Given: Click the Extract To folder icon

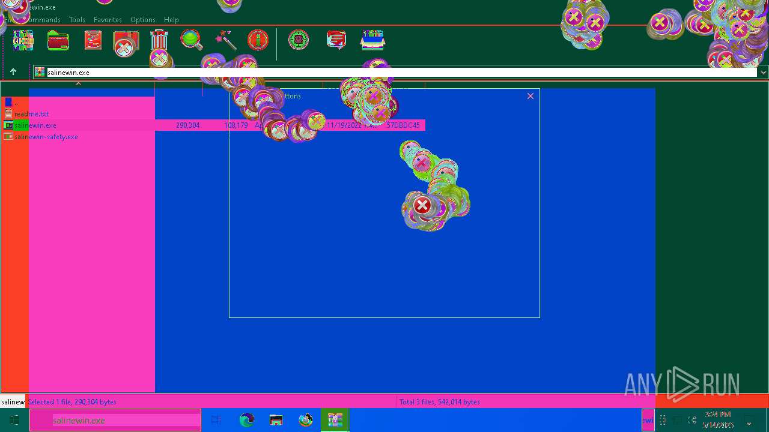Looking at the screenshot, I should tap(58, 40).
